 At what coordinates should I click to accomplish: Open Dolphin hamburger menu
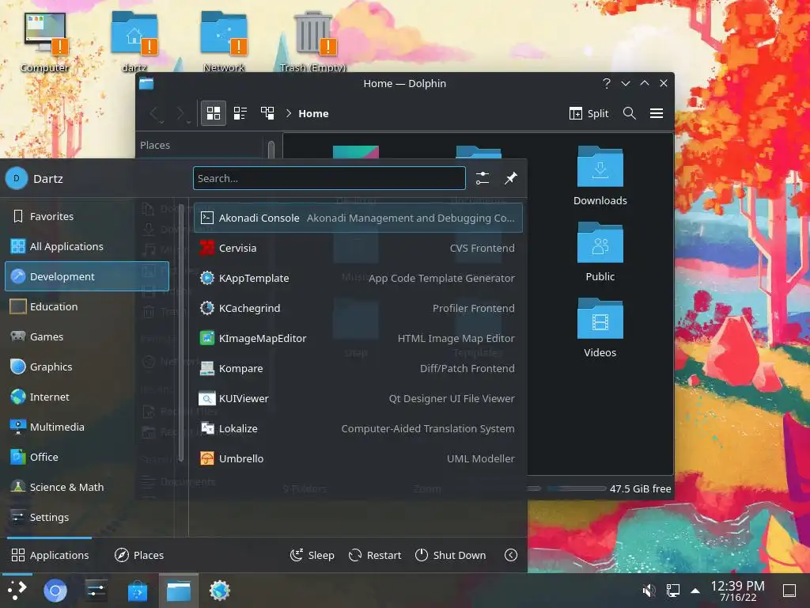point(656,113)
